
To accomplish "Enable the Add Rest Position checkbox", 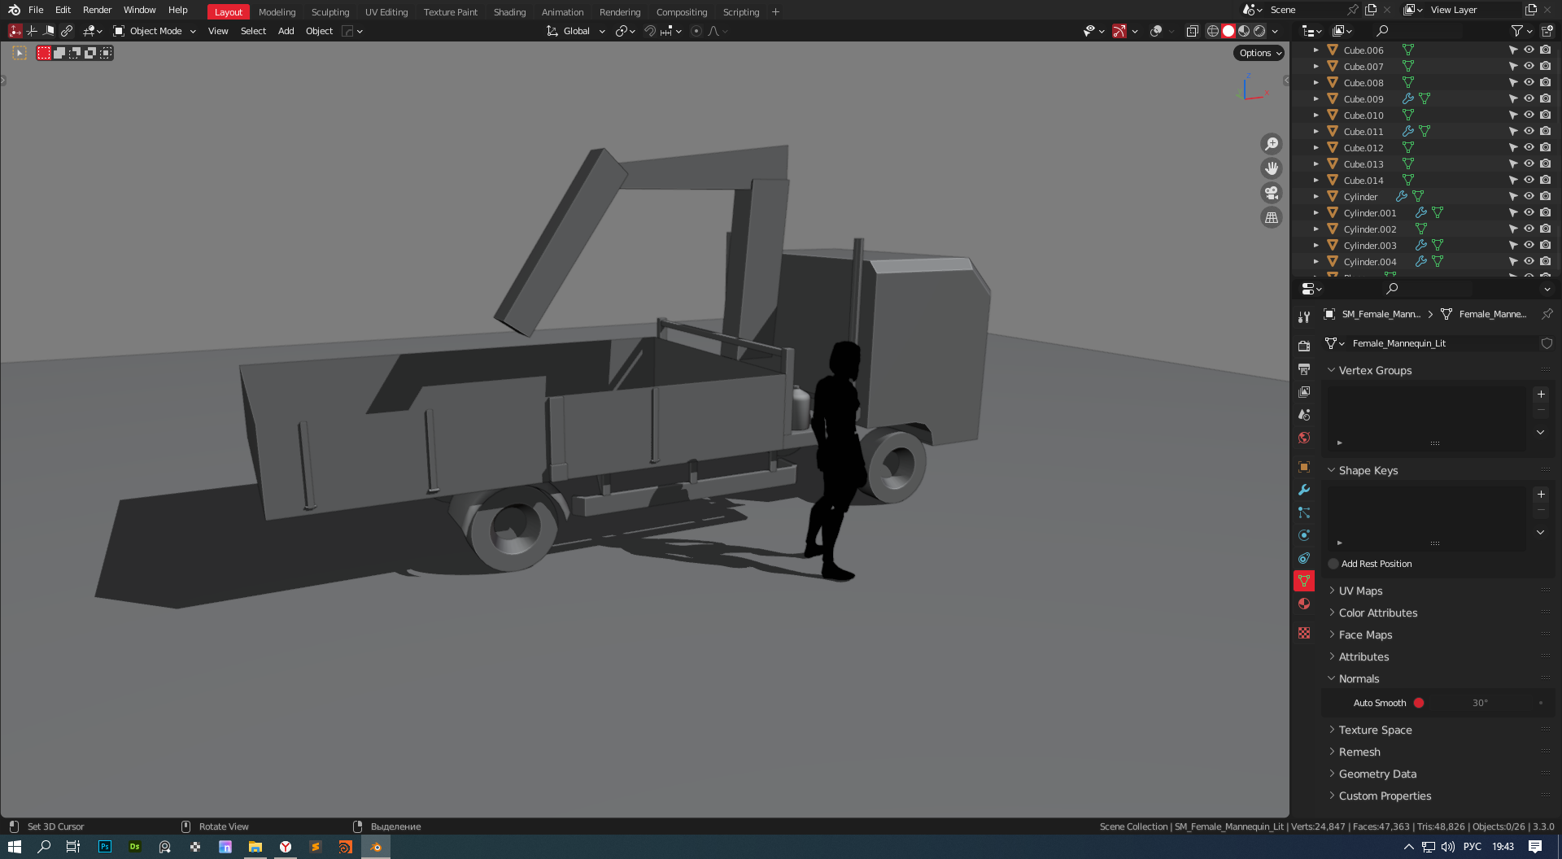I will [x=1333, y=564].
